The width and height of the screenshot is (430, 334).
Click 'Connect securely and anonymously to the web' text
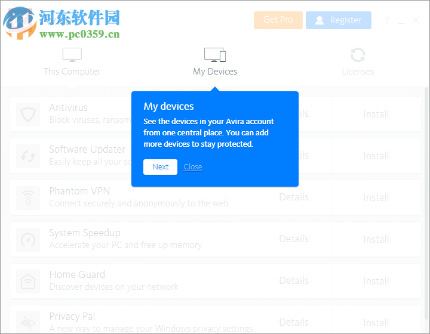coord(139,203)
